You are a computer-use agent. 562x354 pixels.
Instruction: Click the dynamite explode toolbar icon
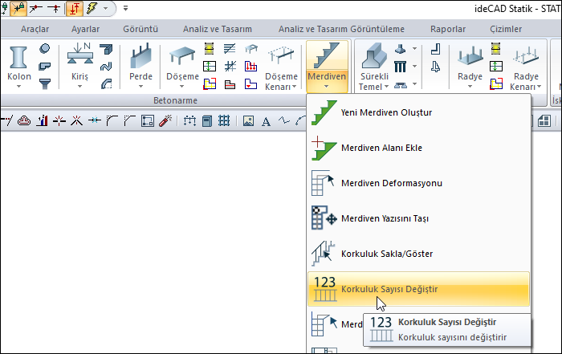pyautogui.click(x=165, y=120)
